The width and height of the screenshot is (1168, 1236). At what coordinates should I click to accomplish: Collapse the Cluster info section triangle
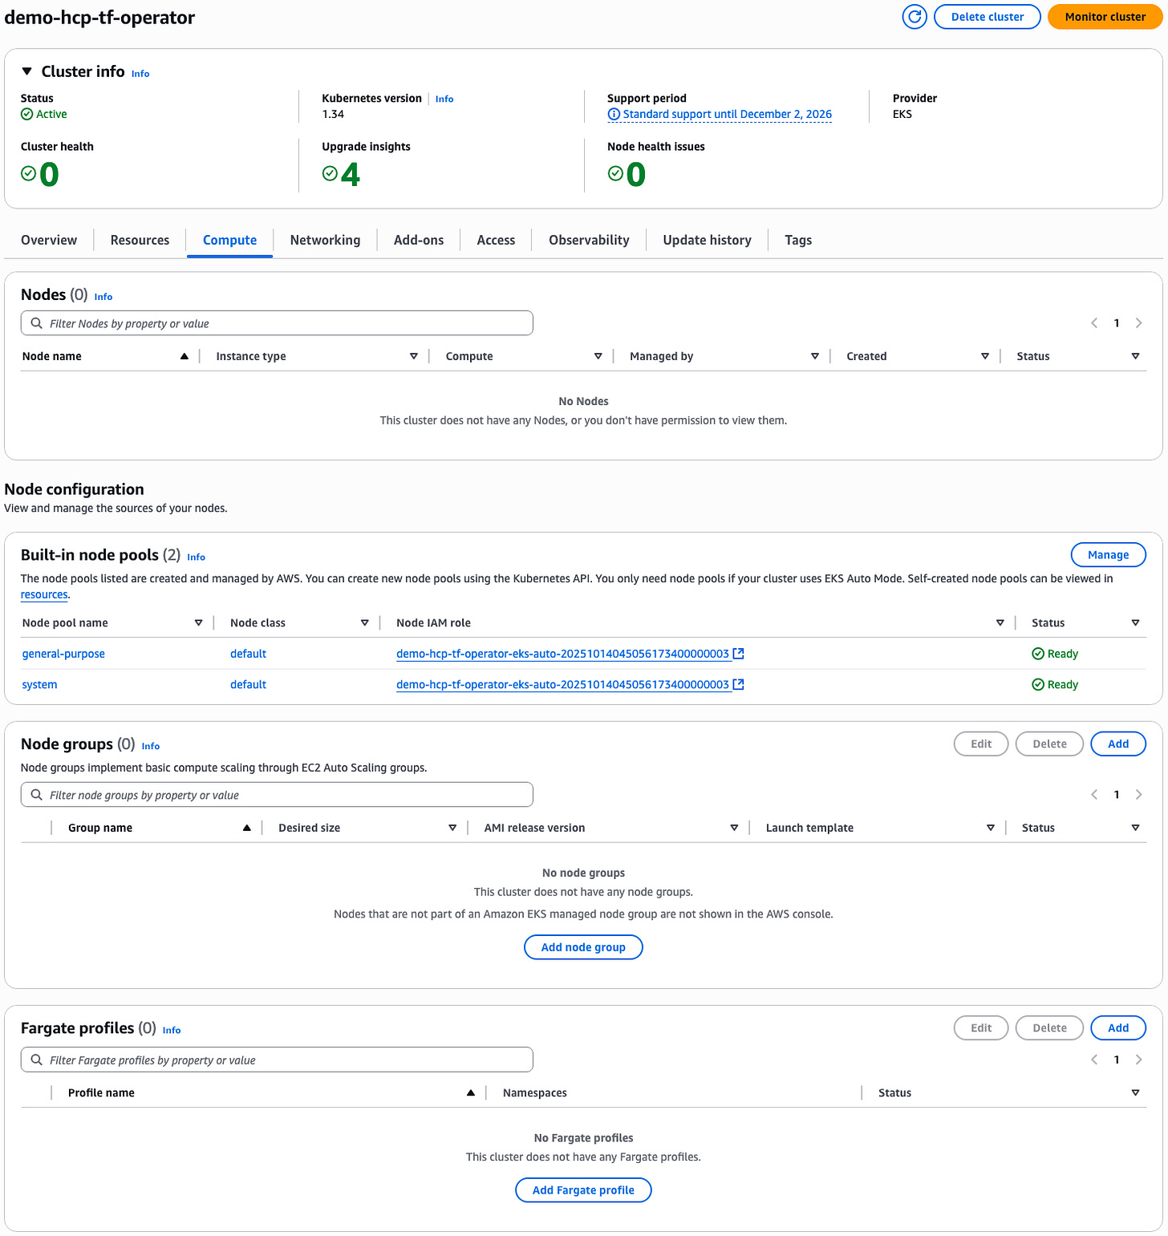point(26,71)
